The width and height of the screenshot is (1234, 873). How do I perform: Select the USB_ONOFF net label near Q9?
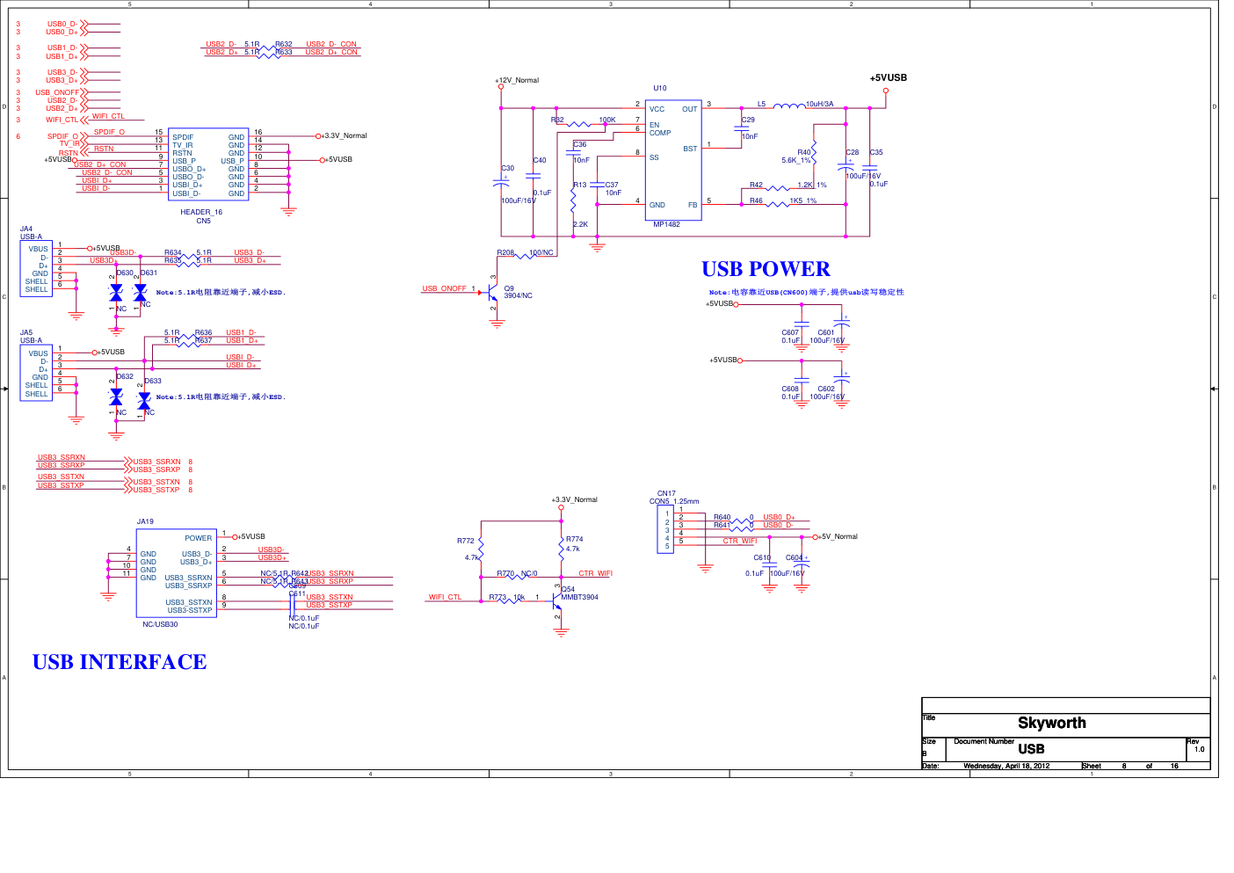pyautogui.click(x=444, y=288)
